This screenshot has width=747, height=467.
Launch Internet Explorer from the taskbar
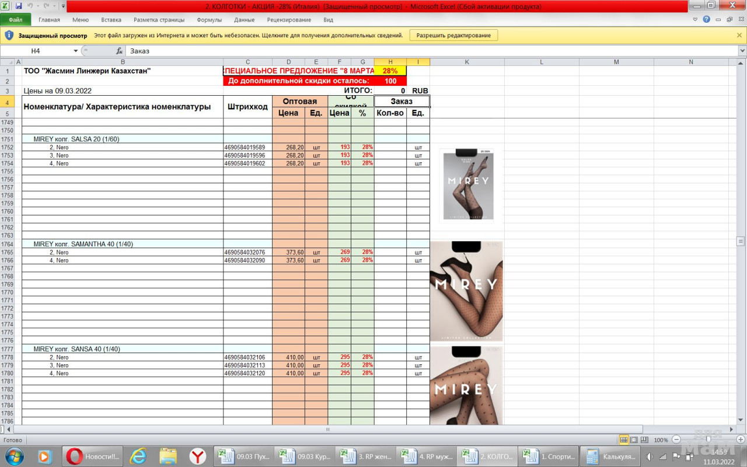coord(138,456)
